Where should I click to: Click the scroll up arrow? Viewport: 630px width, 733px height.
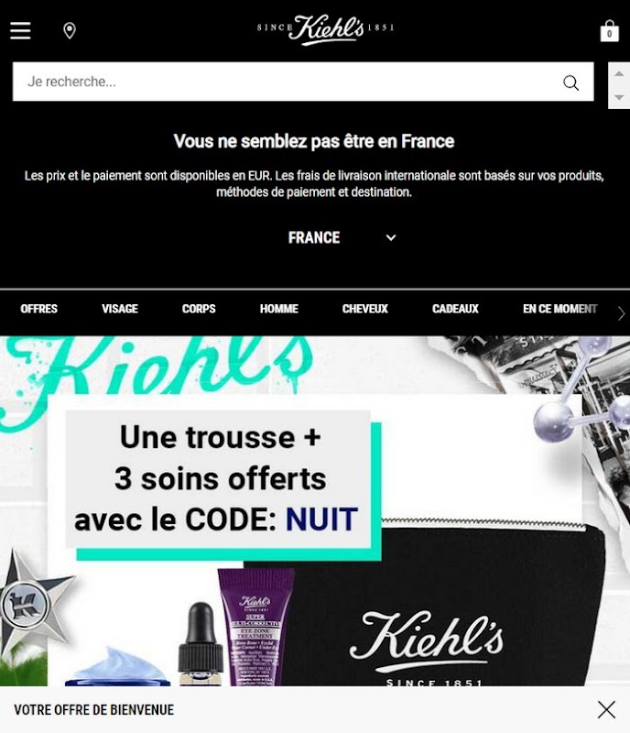pyautogui.click(x=619, y=74)
